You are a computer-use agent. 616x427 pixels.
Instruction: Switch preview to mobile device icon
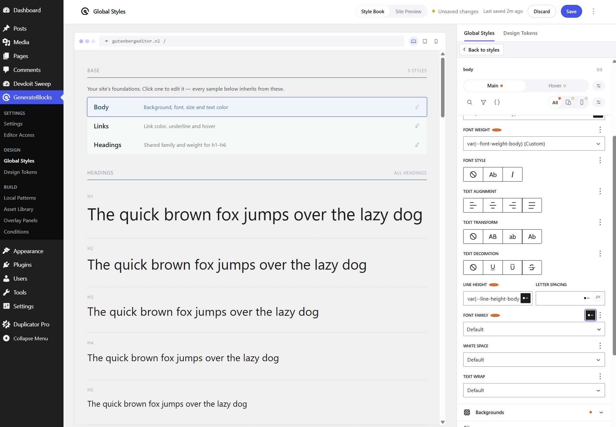tap(436, 41)
